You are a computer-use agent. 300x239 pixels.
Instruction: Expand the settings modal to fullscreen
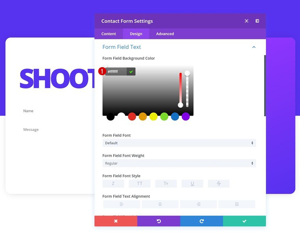pos(246,21)
